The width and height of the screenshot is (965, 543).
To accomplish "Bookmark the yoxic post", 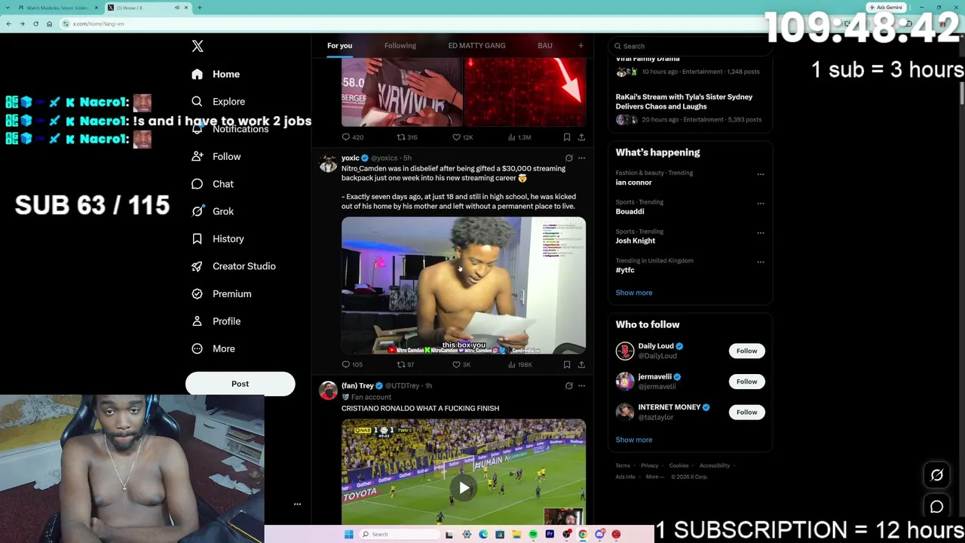I will tap(567, 365).
